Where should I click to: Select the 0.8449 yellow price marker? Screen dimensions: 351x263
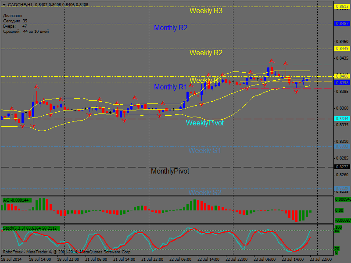[x=342, y=49]
